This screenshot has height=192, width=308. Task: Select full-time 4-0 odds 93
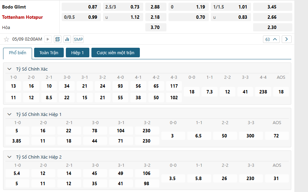pyautogui.click(x=120, y=86)
